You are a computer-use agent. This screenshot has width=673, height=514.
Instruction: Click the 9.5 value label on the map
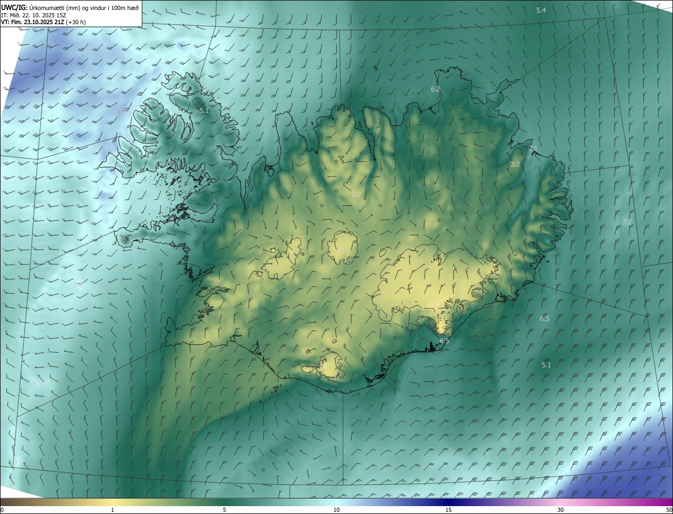[37, 384]
